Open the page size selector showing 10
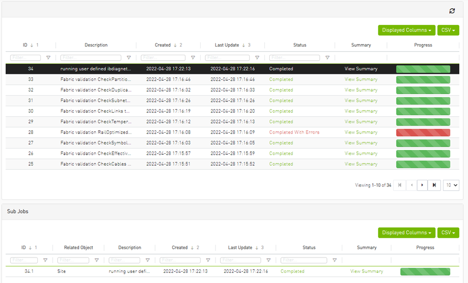The image size is (468, 283). click(451, 185)
